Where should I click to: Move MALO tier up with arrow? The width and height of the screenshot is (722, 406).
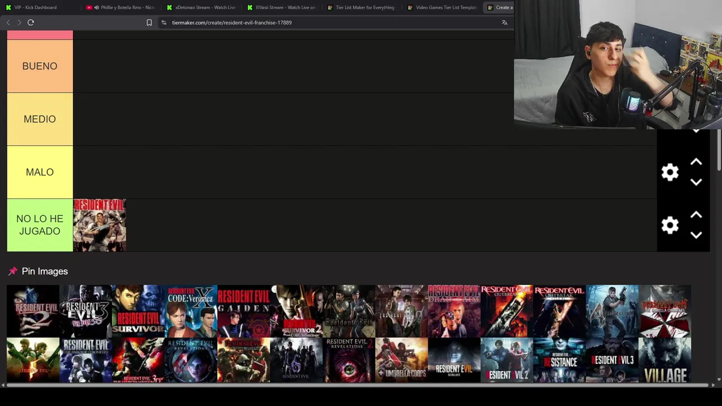[x=696, y=162]
